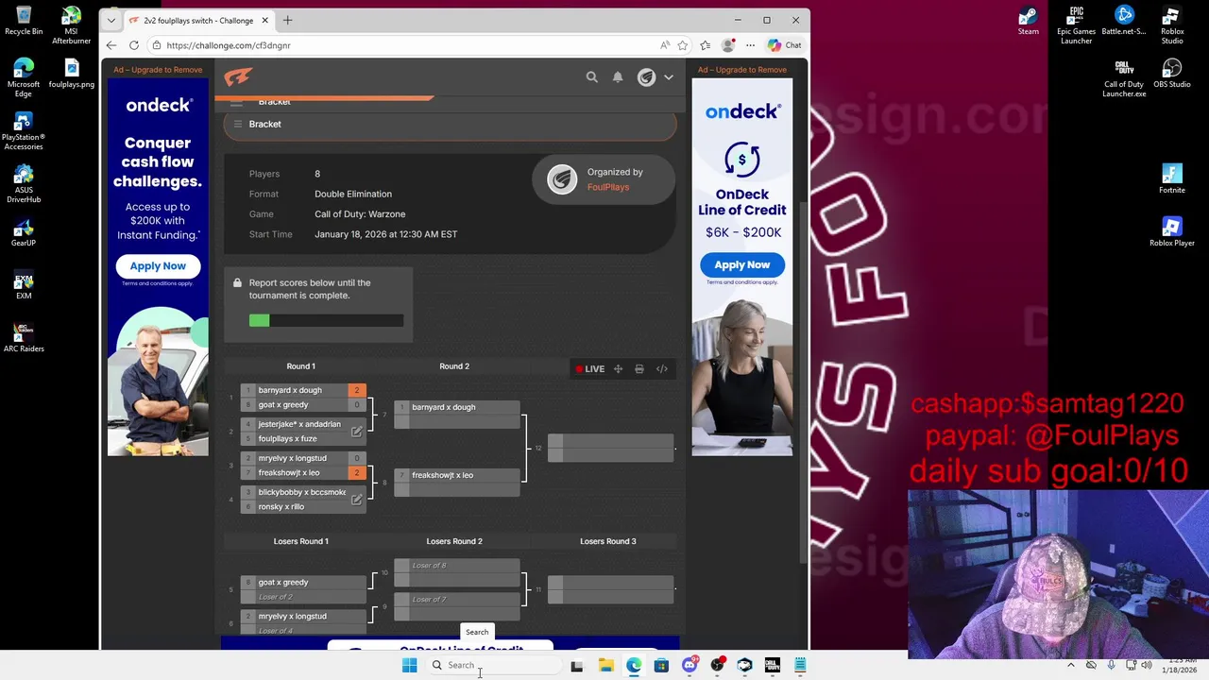Open File Explorer from the taskbar
Image resolution: width=1209 pixels, height=680 pixels.
[x=605, y=665]
